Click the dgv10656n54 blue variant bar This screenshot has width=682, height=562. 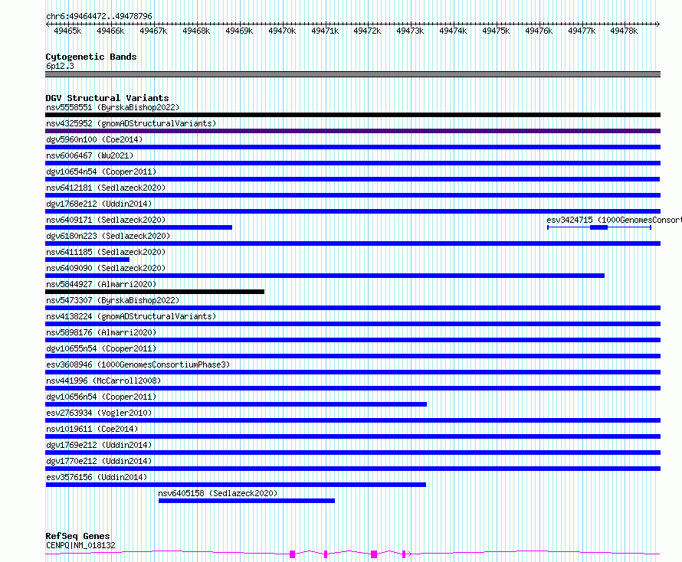236,404
